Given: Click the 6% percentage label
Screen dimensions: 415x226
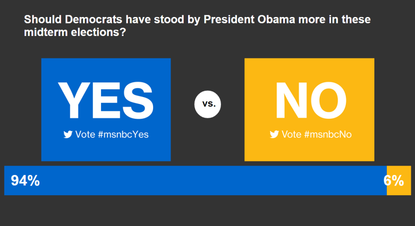Looking at the screenshot, I should [x=394, y=180].
